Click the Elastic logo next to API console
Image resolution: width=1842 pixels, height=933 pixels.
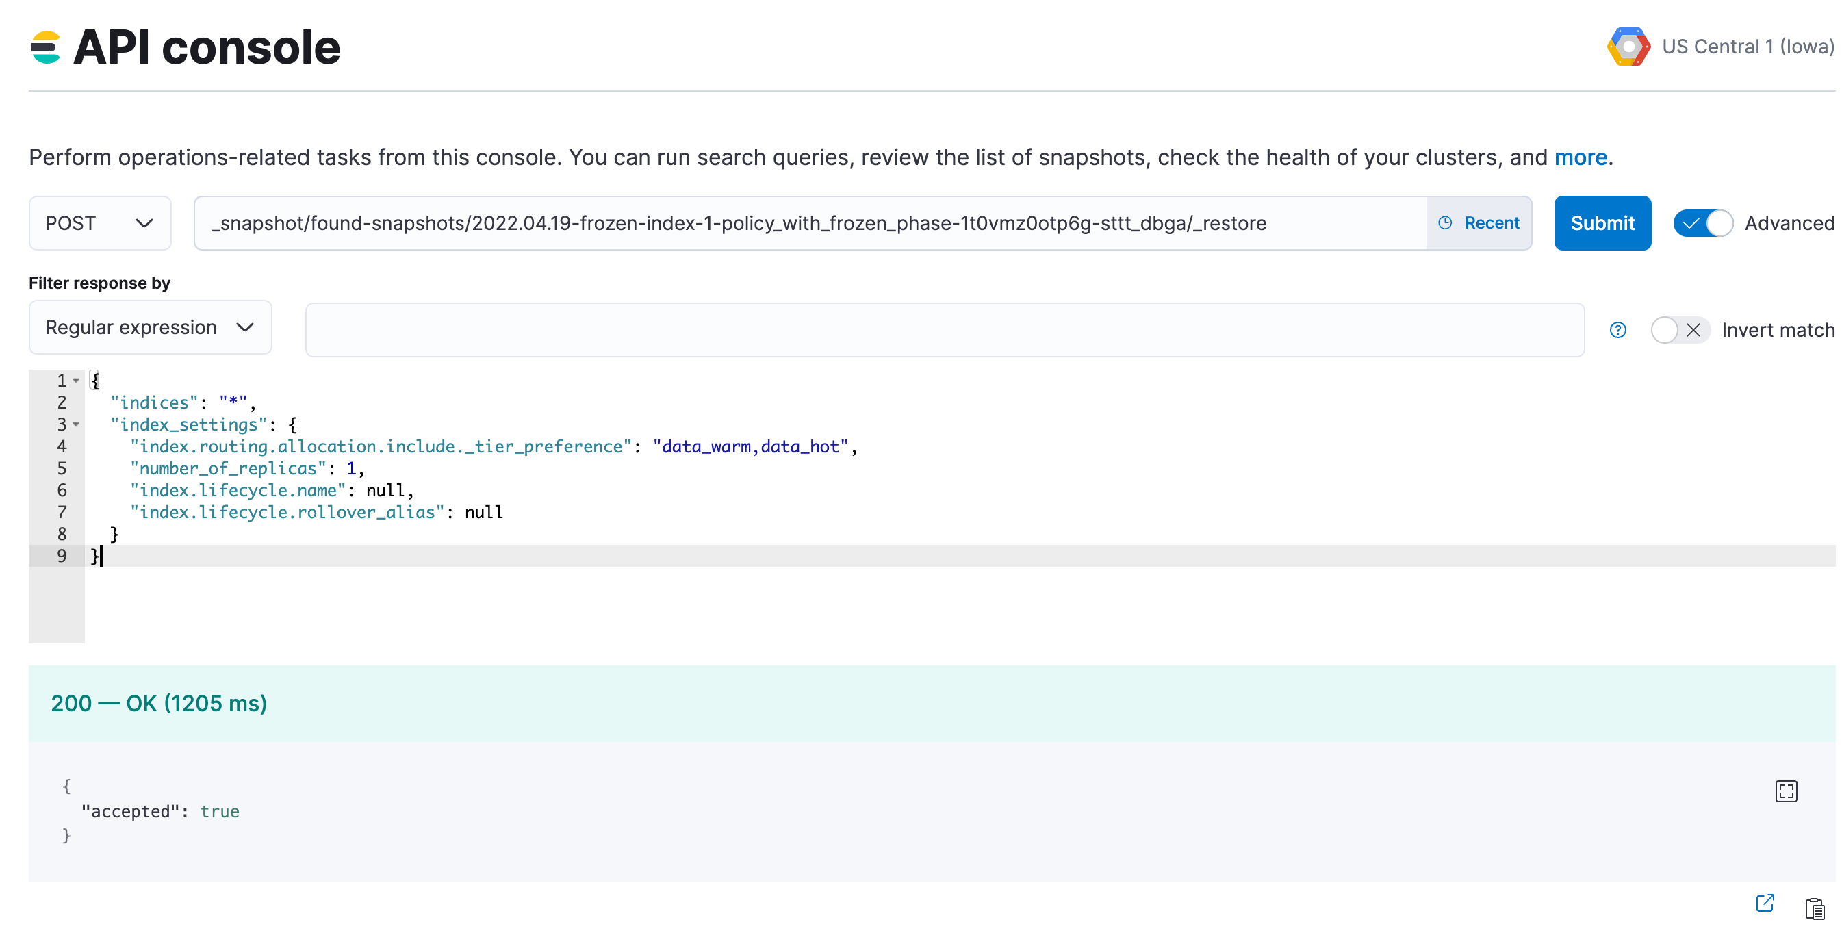[x=47, y=46]
